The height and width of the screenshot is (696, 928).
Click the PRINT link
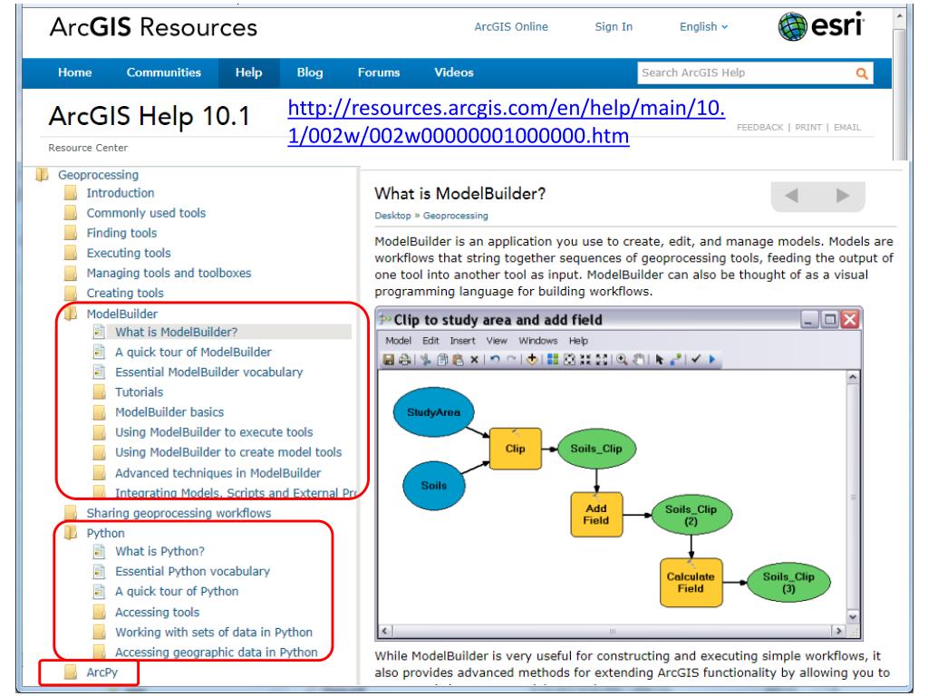point(807,127)
